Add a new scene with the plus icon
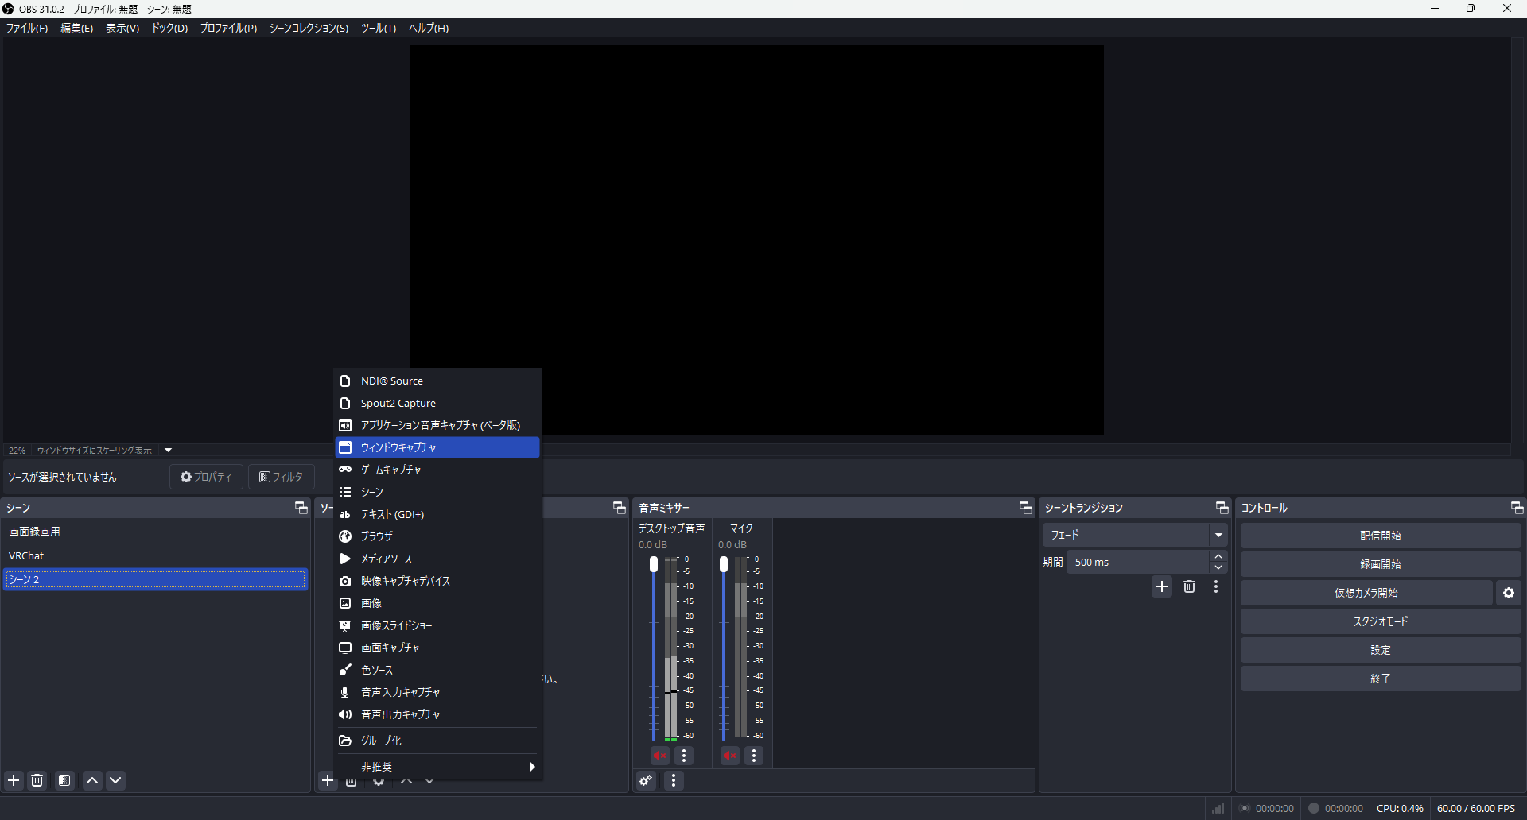Viewport: 1527px width, 820px height. pos(13,780)
